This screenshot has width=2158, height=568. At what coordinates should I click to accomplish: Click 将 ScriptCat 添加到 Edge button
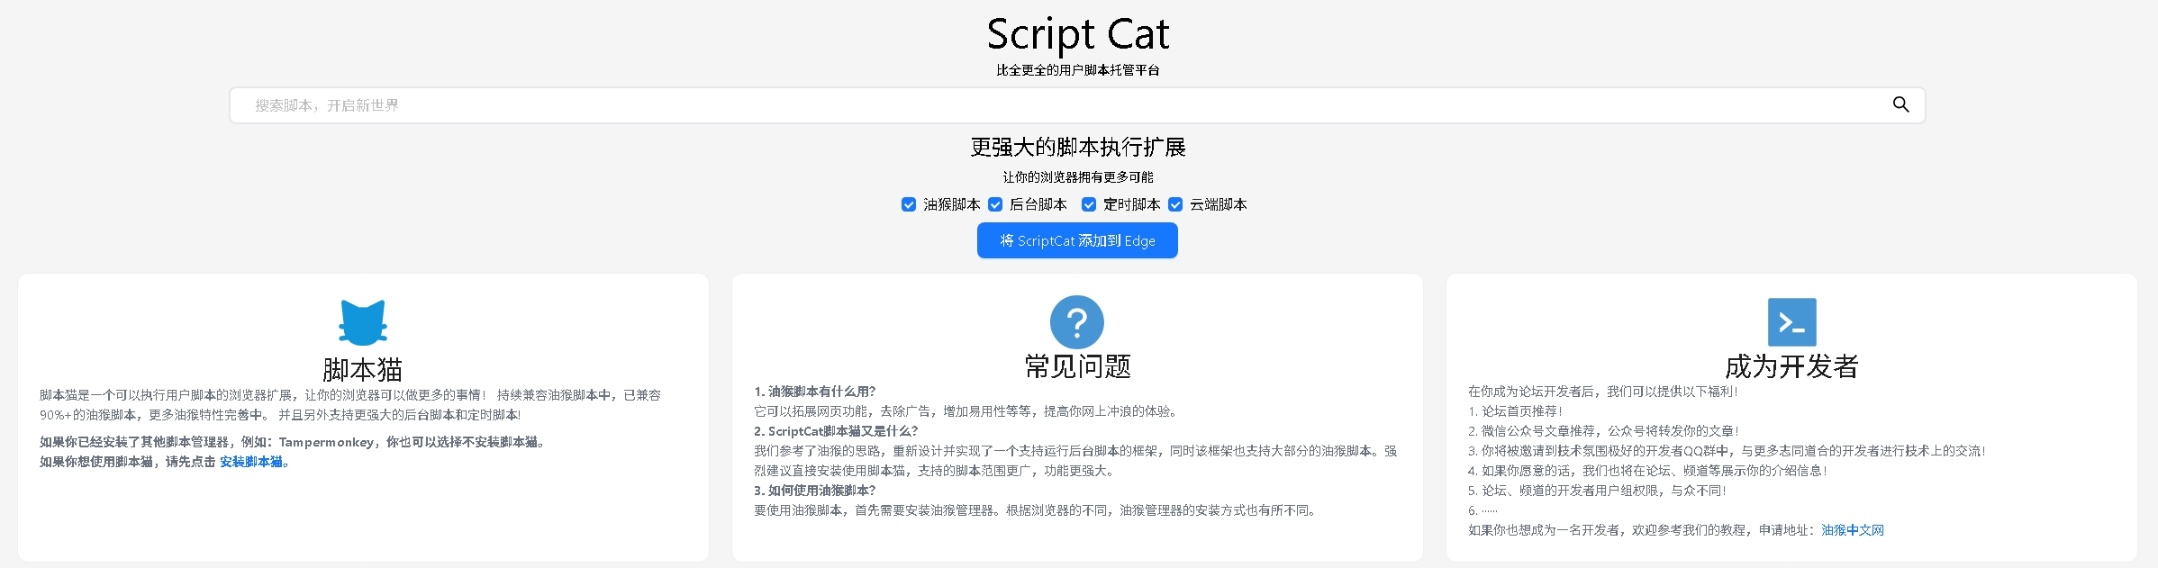pos(1077,240)
